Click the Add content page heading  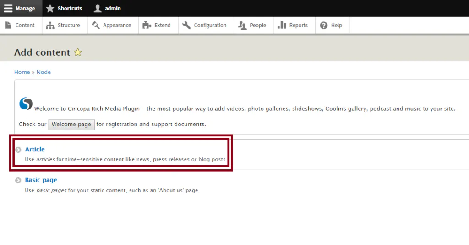point(42,52)
